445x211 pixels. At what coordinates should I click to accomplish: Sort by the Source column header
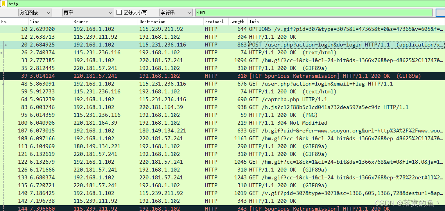coord(105,21)
